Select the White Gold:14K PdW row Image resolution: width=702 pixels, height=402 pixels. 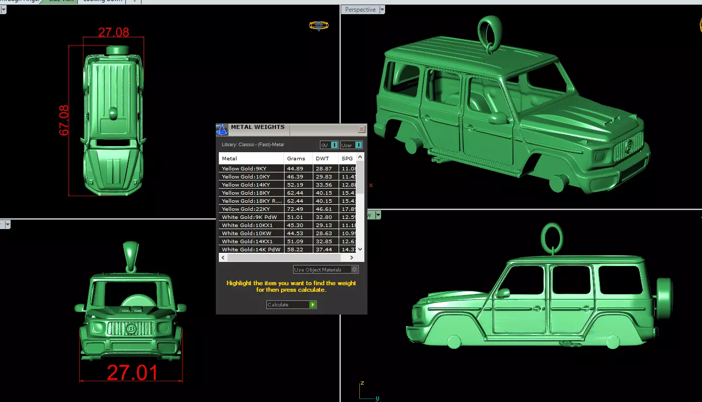click(288, 249)
